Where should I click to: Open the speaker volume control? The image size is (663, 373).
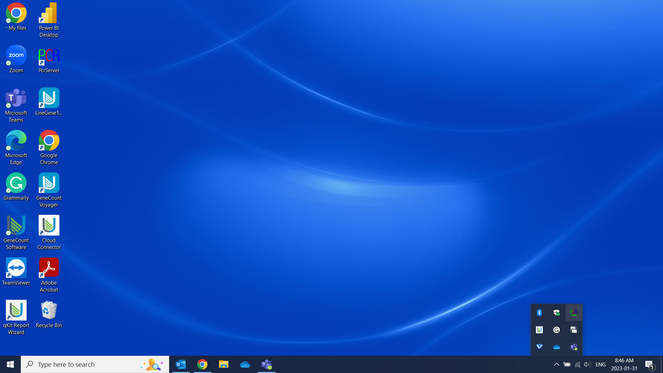point(587,364)
